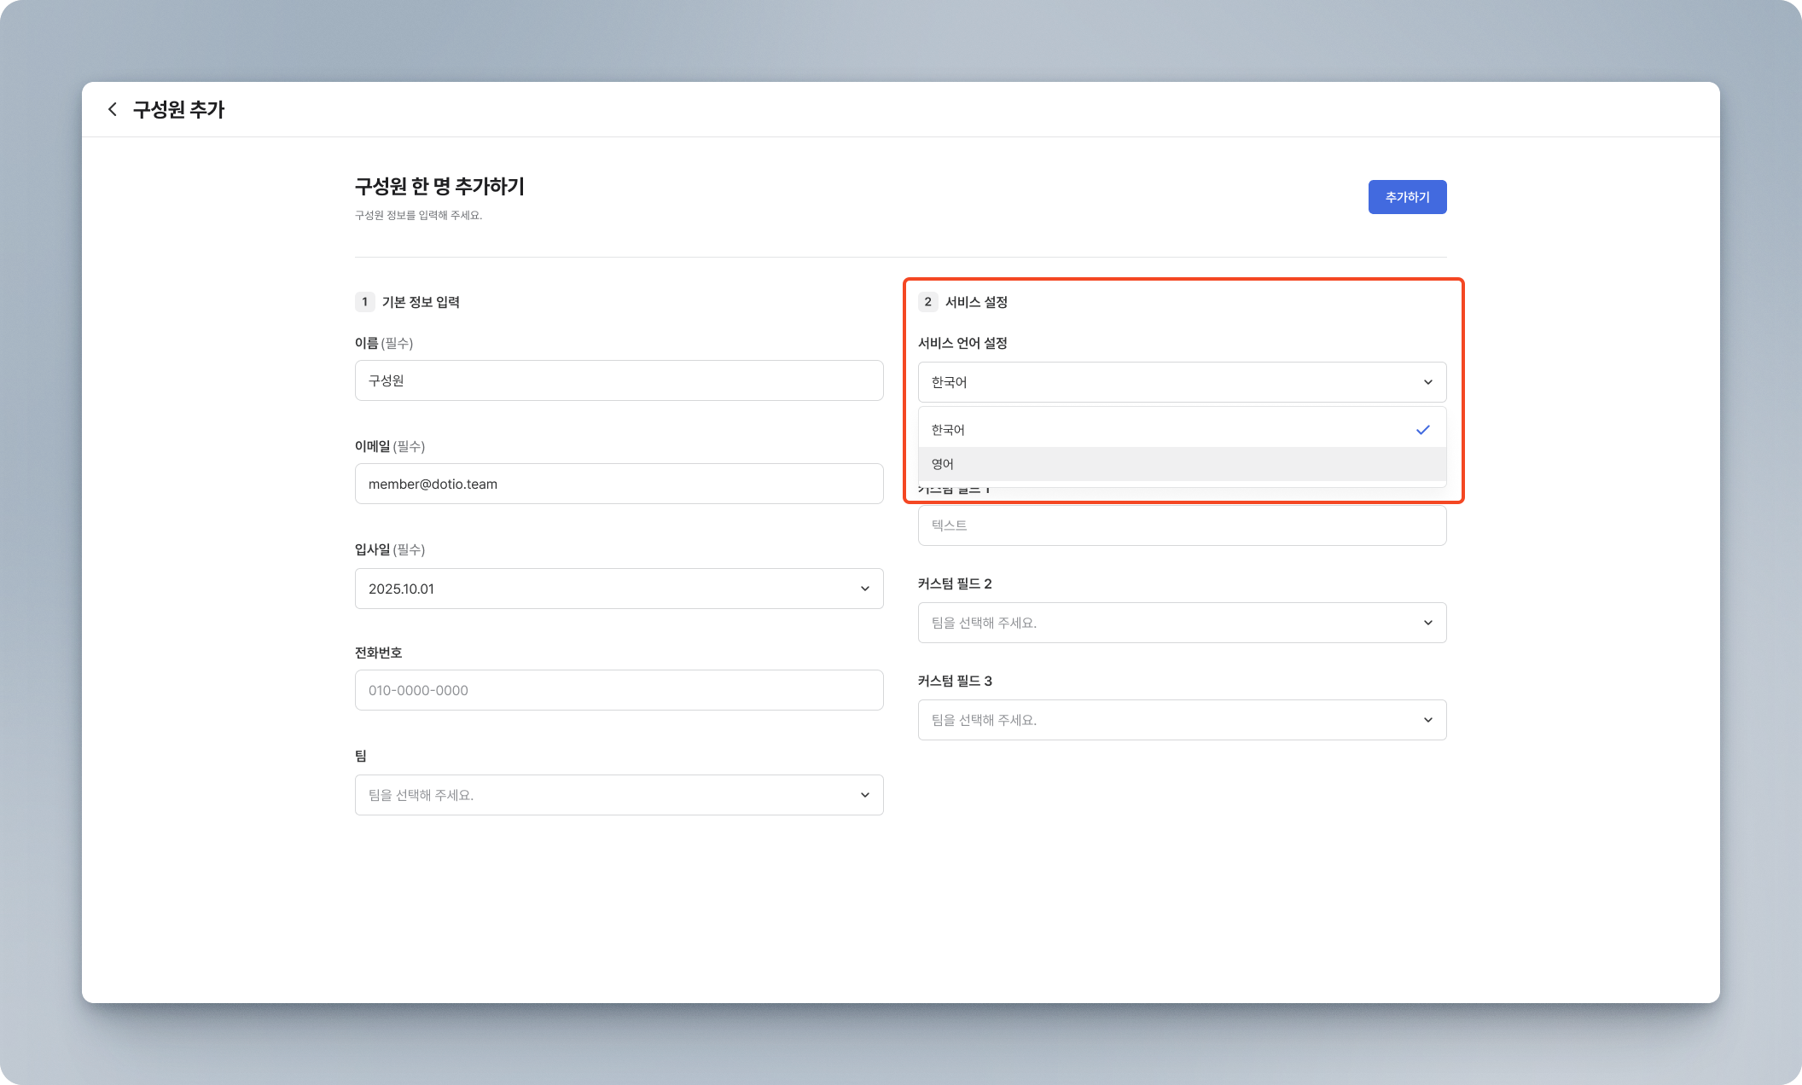The height and width of the screenshot is (1085, 1802).
Task: Click the 커스텀 필드 1 텍스트 input
Action: (1182, 525)
